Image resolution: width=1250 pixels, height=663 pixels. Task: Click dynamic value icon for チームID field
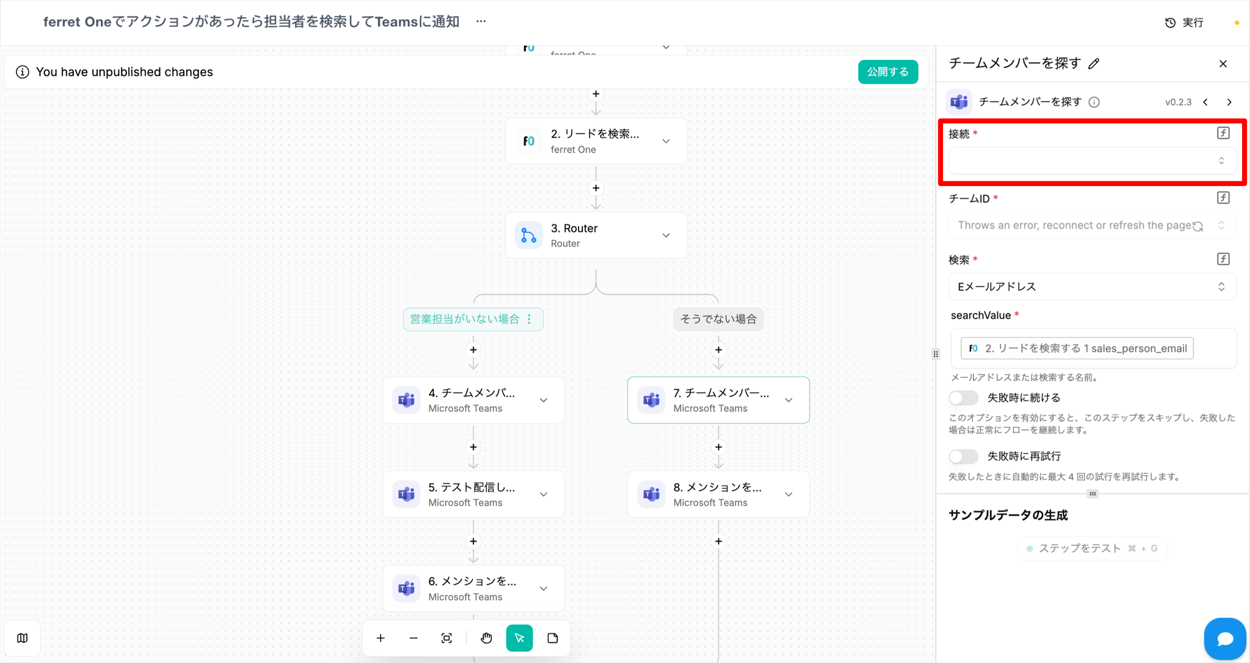[1223, 198]
